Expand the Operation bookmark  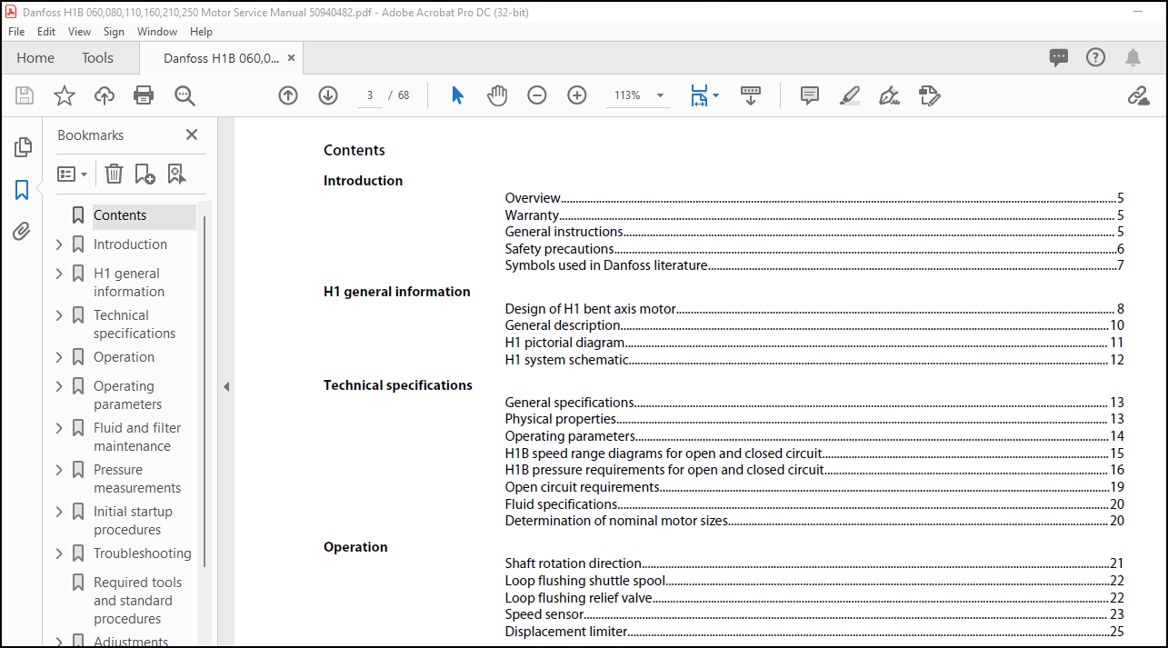[x=59, y=357]
